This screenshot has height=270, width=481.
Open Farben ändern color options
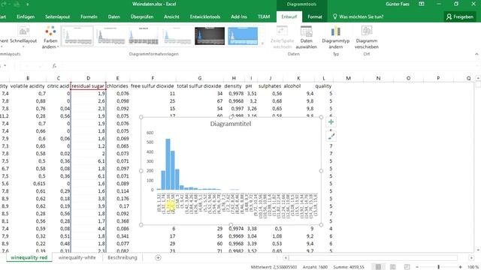click(x=50, y=37)
